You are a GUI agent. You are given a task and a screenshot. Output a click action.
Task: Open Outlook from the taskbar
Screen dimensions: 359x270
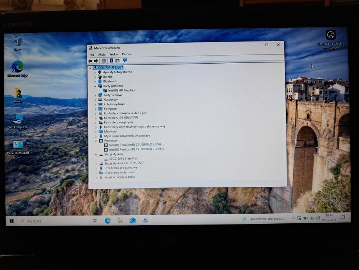[133, 221]
